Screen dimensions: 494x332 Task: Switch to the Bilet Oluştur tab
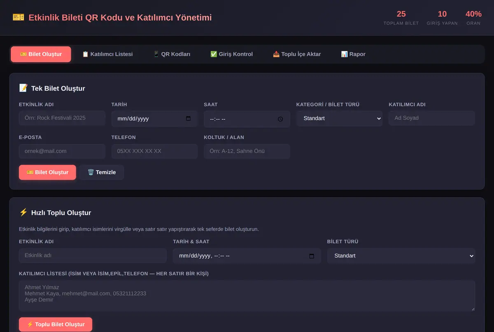tap(41, 54)
